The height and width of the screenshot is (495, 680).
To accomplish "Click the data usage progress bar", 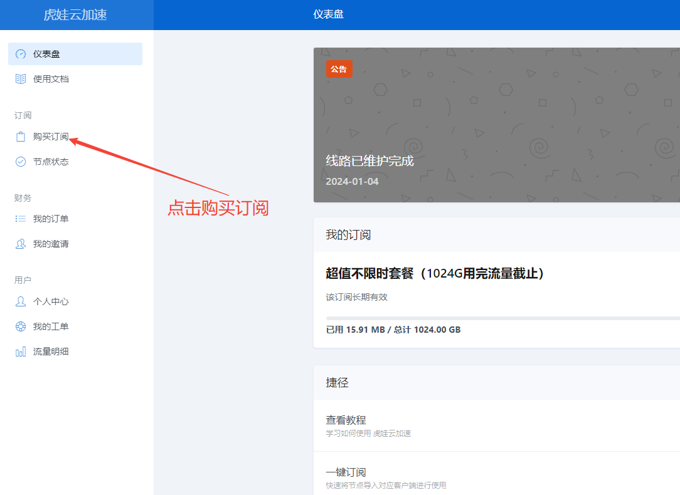I will coord(502,318).
